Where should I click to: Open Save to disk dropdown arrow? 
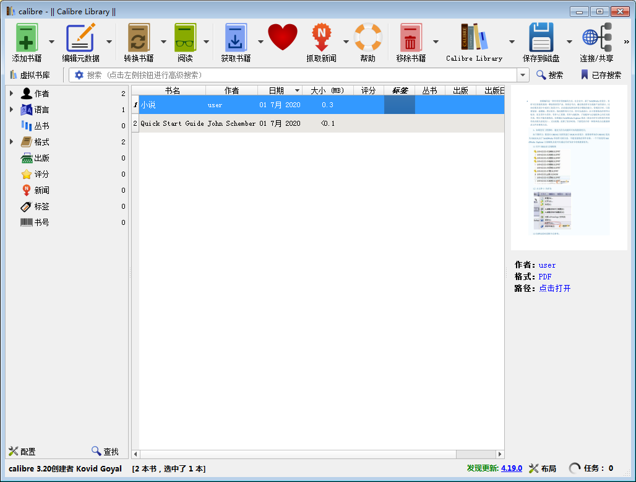pos(569,42)
